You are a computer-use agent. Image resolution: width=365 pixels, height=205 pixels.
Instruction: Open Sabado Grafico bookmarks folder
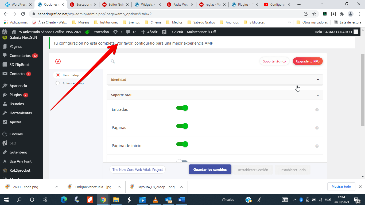coord(201,22)
